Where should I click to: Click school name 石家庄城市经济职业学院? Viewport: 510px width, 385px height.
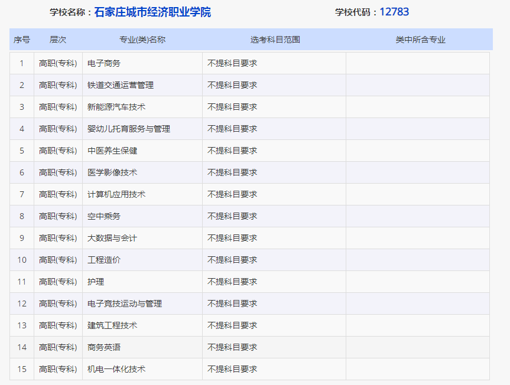pos(152,12)
